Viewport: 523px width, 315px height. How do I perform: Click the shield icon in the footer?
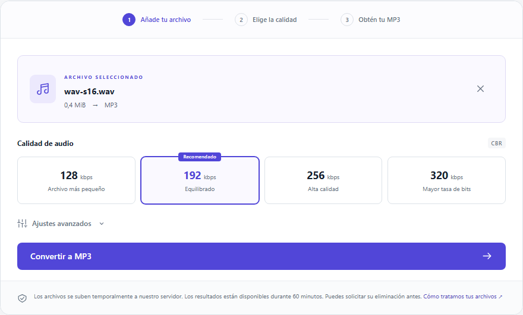click(22, 298)
